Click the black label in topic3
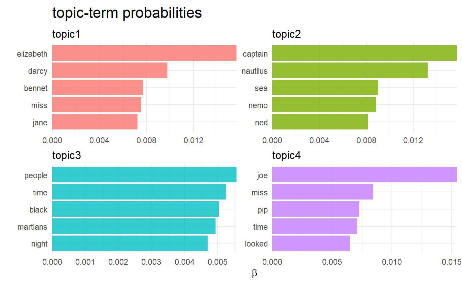Viewport: 462px width, 285px height. point(38,210)
